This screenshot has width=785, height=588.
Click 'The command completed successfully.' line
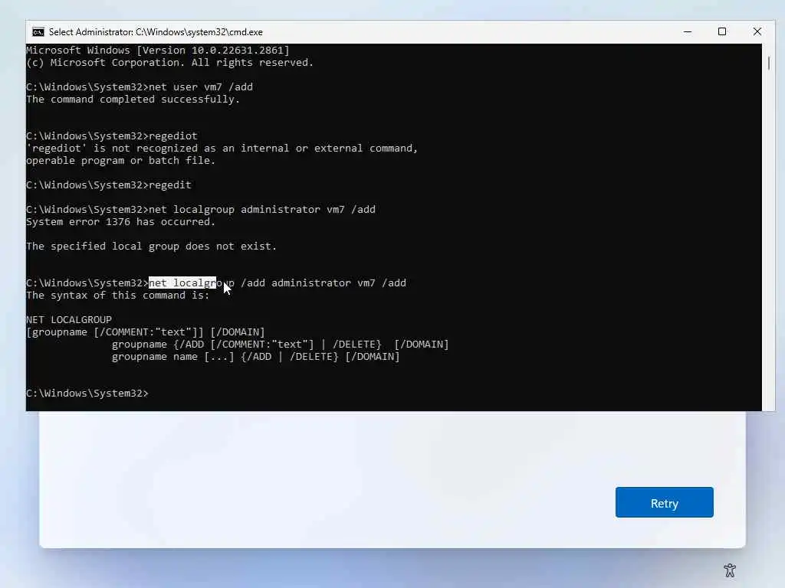133,100
